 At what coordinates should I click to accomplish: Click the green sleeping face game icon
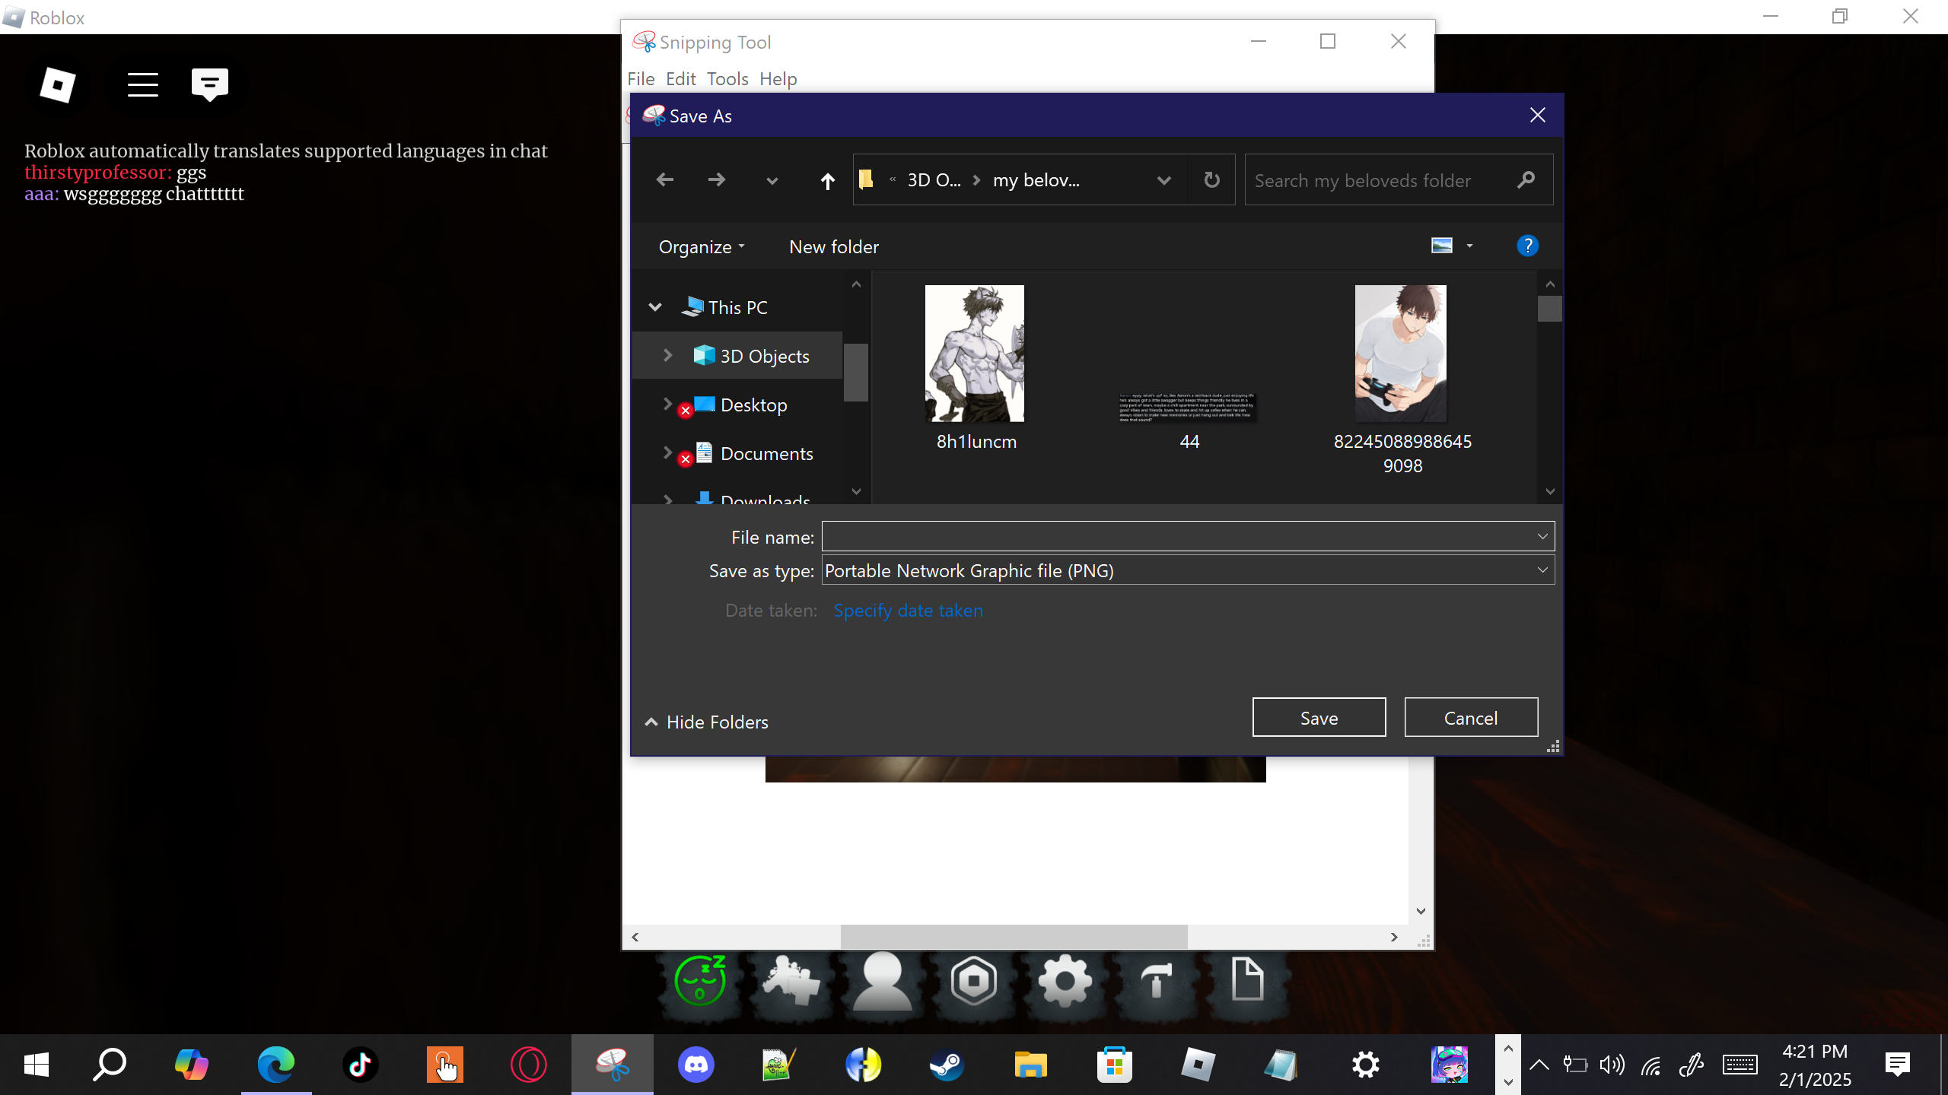(x=700, y=980)
